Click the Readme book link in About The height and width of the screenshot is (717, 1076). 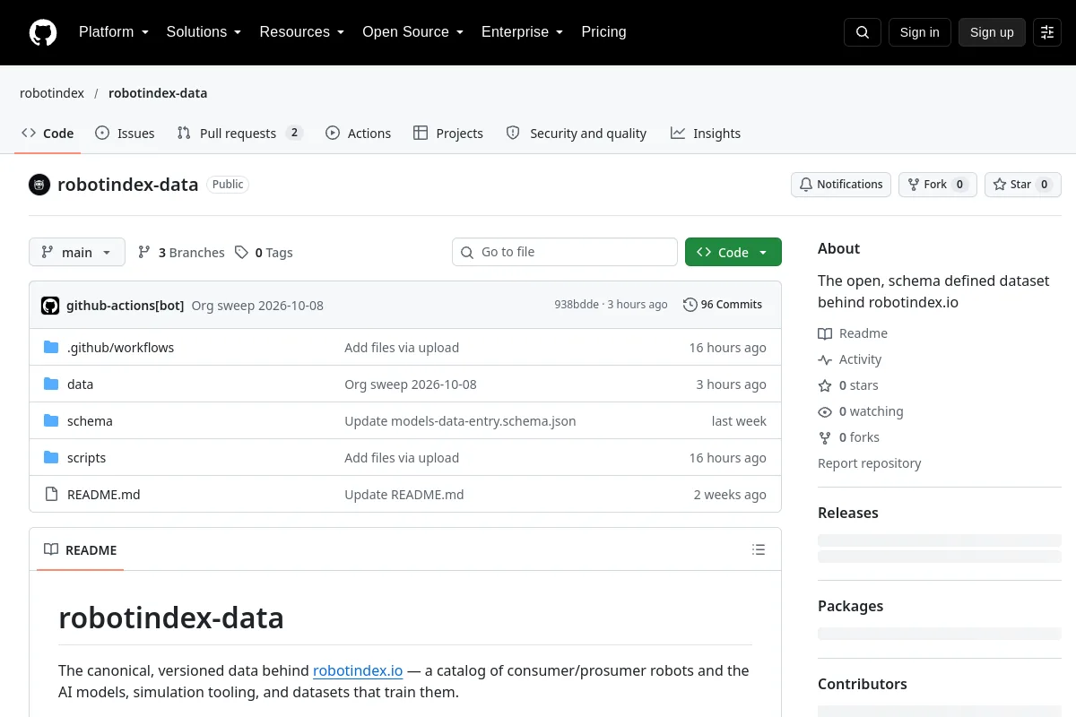(x=853, y=333)
